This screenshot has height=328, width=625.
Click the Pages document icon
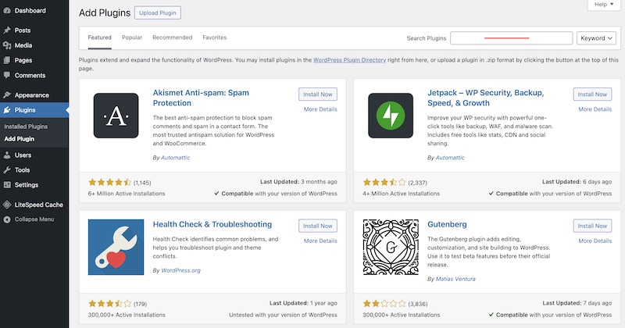click(7, 60)
